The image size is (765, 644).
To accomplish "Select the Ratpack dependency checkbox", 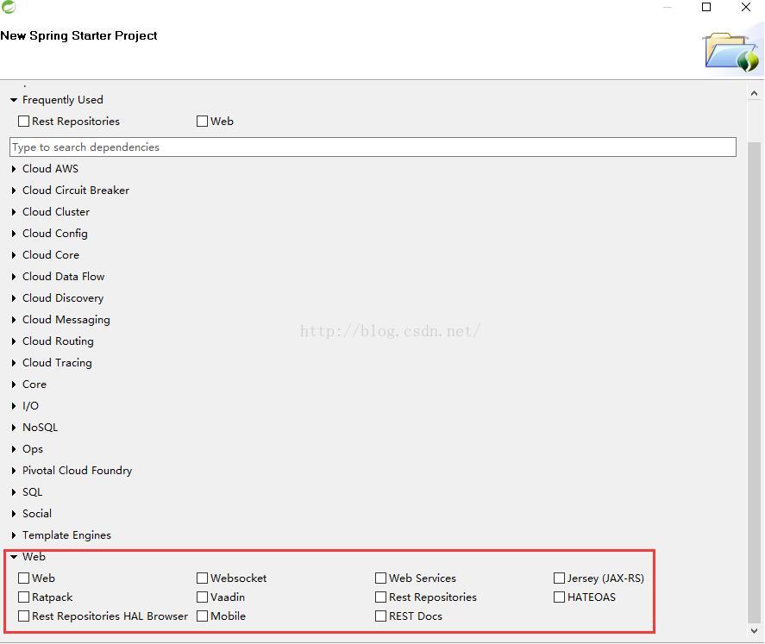I will coord(23,597).
